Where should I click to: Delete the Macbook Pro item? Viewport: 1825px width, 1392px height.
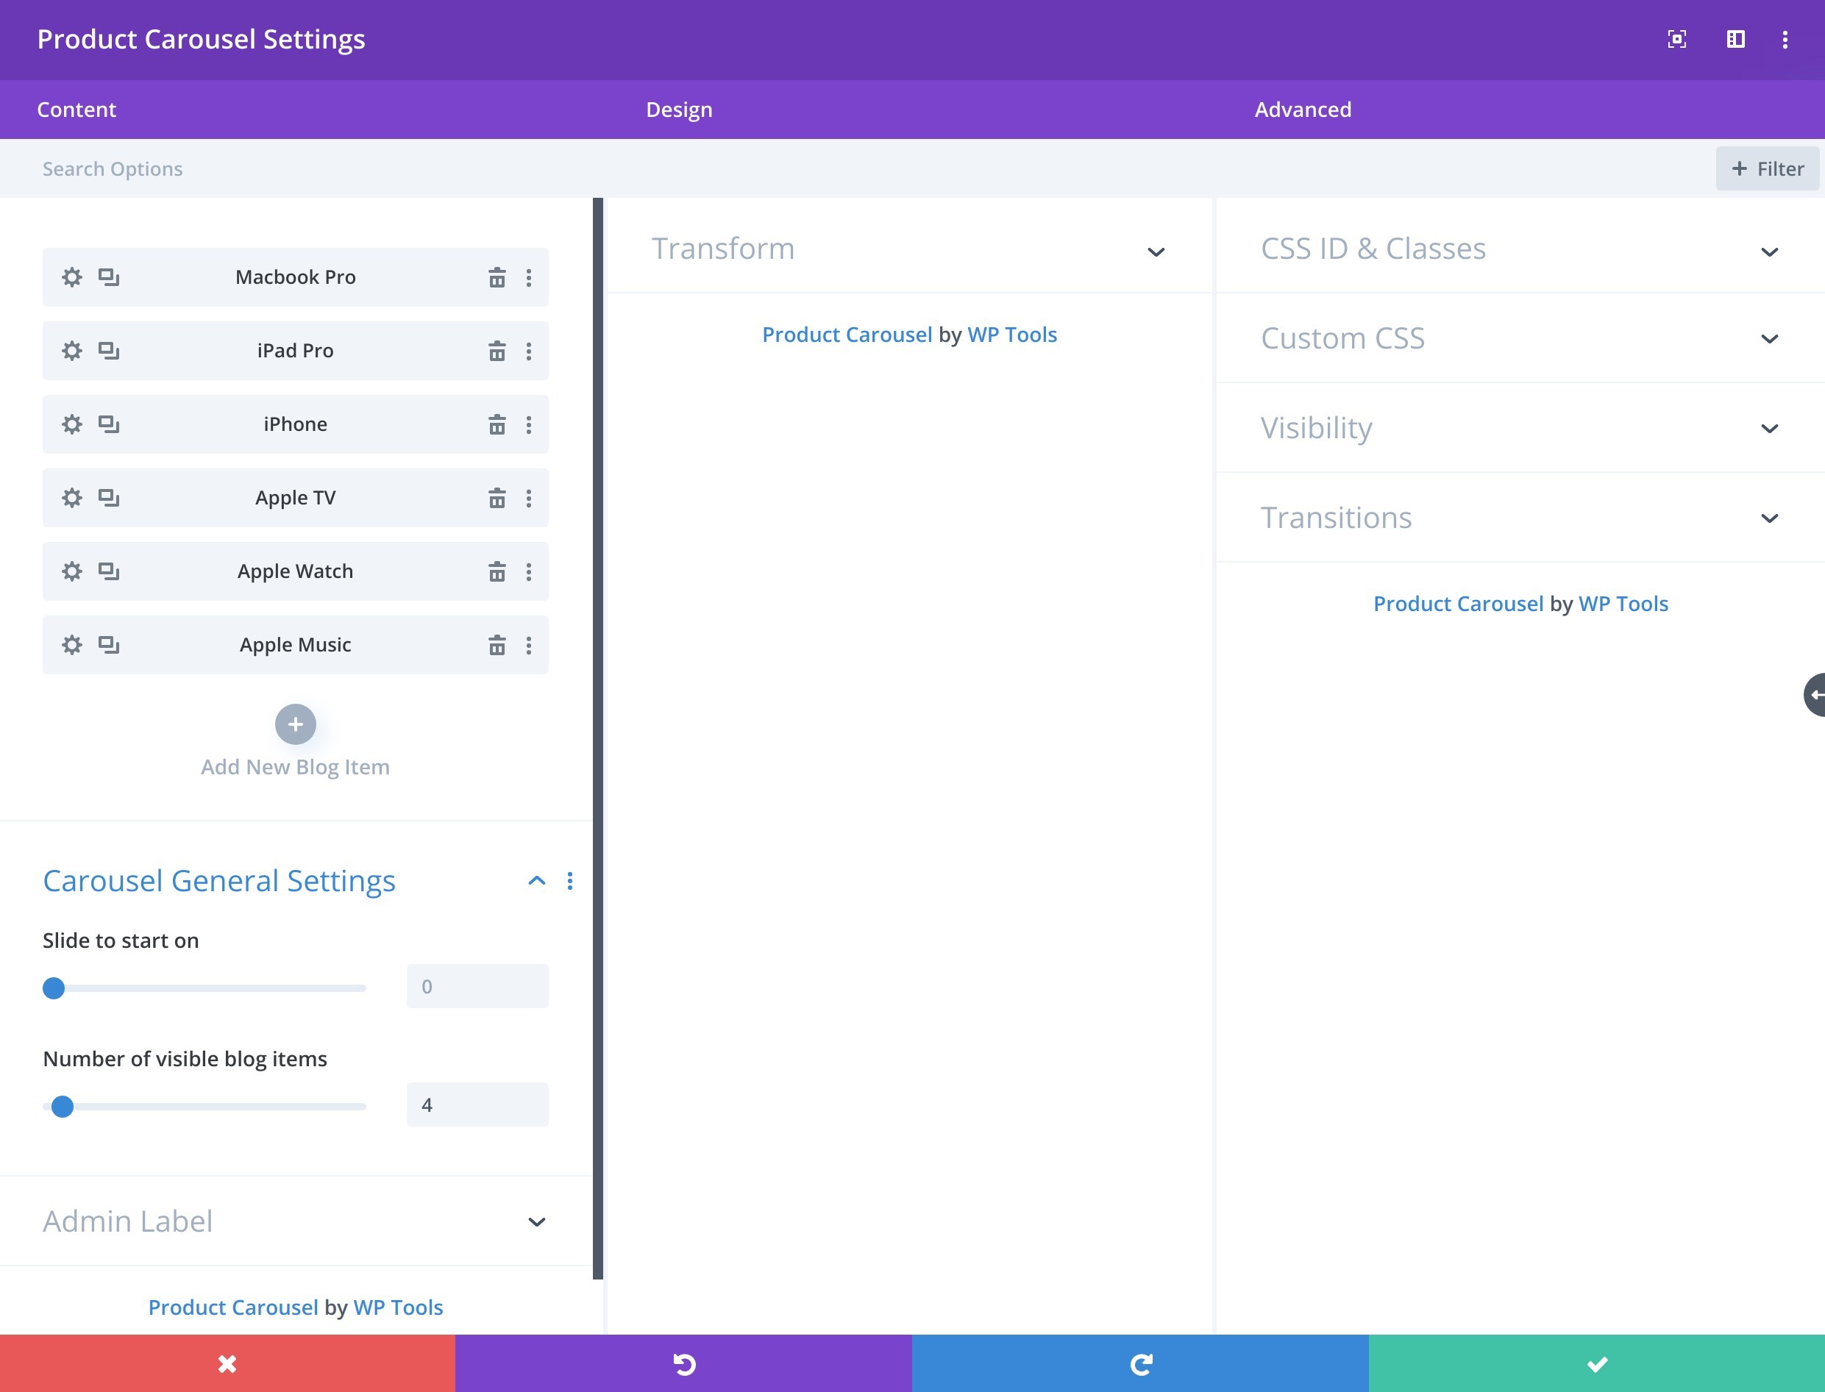click(x=497, y=277)
